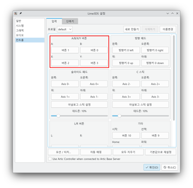Click 방향키 0 down mapping button
The image size is (193, 188).
155,63
